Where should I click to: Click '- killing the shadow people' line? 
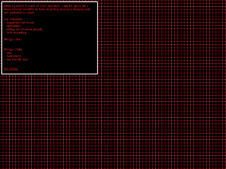(23, 29)
